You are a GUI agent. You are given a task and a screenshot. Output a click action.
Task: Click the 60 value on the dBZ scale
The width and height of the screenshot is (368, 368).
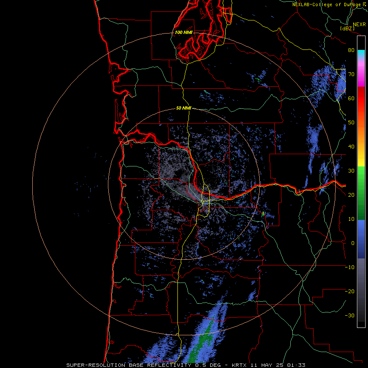351,98
